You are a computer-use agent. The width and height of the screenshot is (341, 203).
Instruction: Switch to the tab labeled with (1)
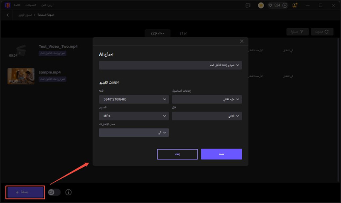tap(183, 32)
